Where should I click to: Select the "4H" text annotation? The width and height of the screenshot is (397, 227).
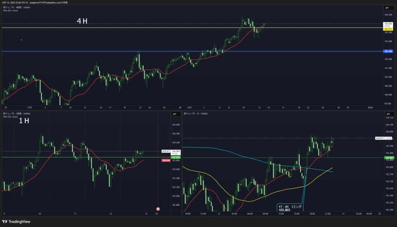coord(82,21)
